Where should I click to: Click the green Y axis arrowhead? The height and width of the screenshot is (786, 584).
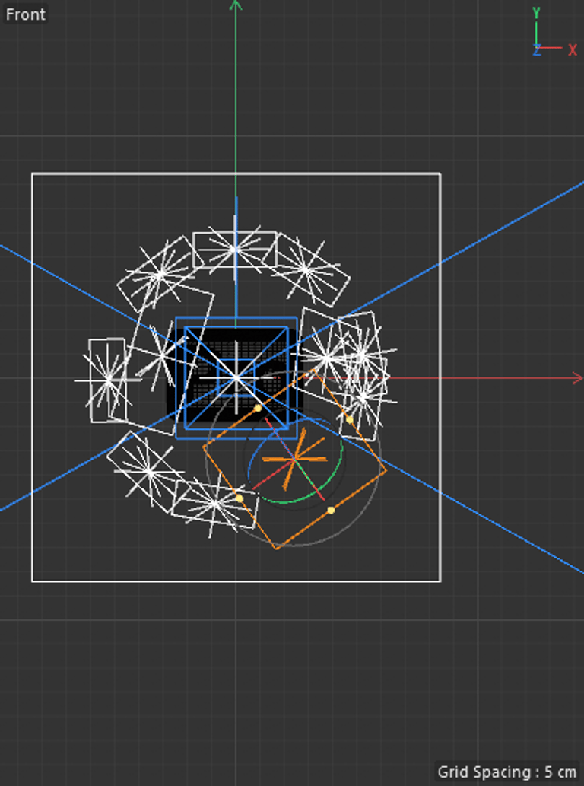tap(236, 5)
